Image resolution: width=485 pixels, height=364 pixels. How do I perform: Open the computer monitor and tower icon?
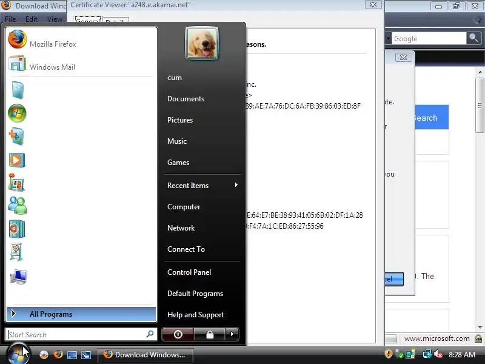click(x=19, y=277)
